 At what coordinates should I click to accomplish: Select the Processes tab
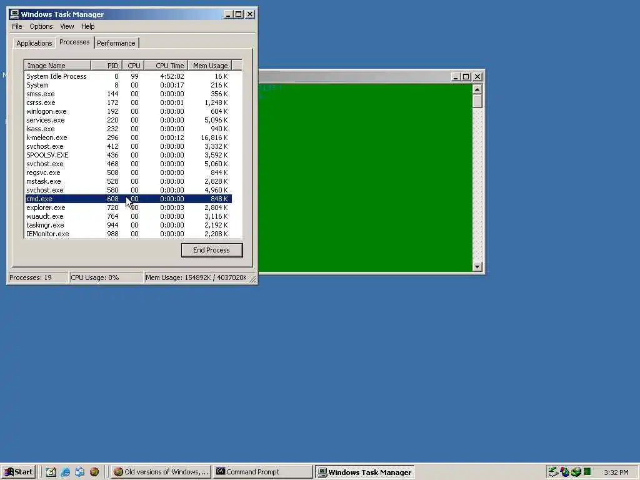click(x=74, y=42)
